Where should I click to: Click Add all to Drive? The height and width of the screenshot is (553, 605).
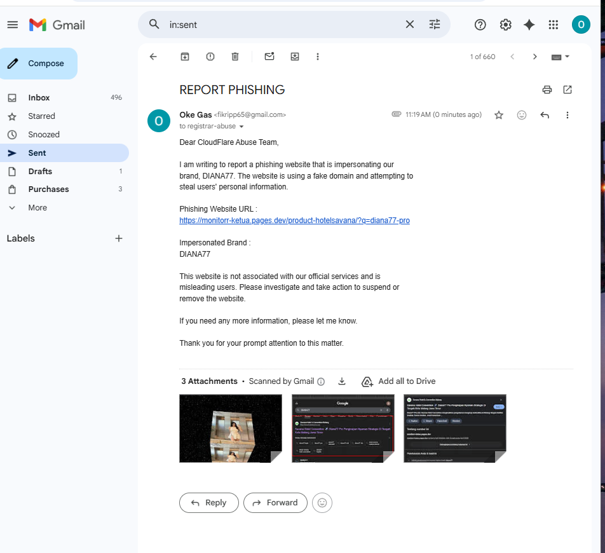pyautogui.click(x=398, y=381)
